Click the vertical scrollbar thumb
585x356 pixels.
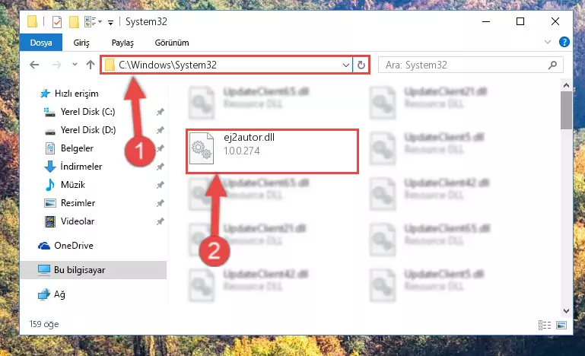[566, 110]
